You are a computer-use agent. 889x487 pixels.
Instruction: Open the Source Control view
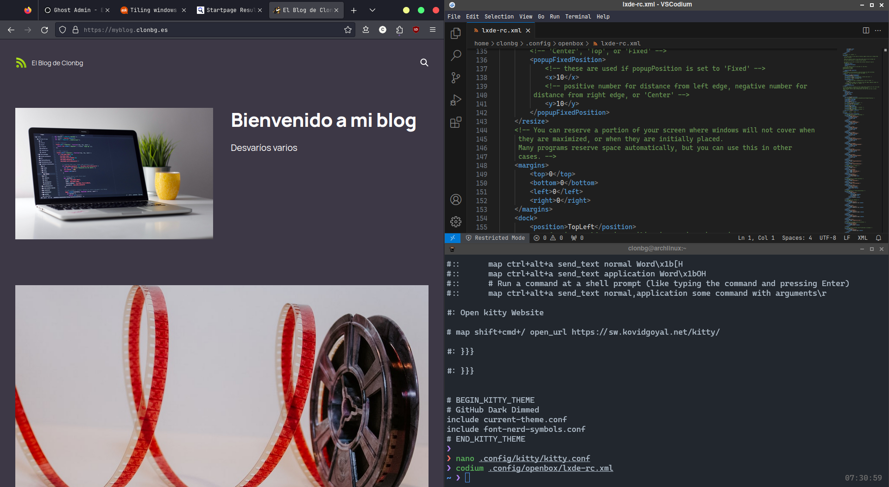(x=456, y=78)
